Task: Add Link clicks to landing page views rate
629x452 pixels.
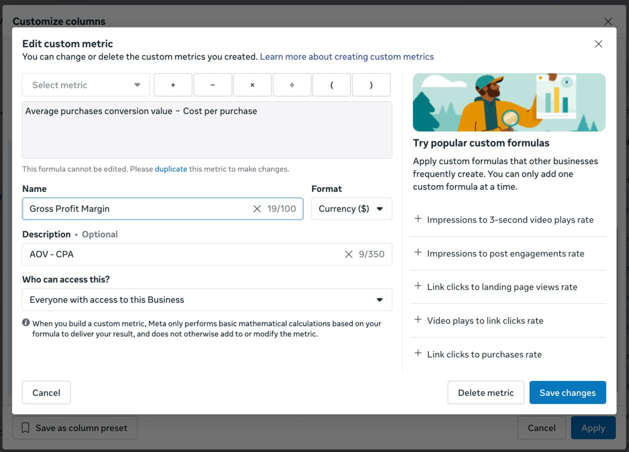Action: tap(508, 287)
